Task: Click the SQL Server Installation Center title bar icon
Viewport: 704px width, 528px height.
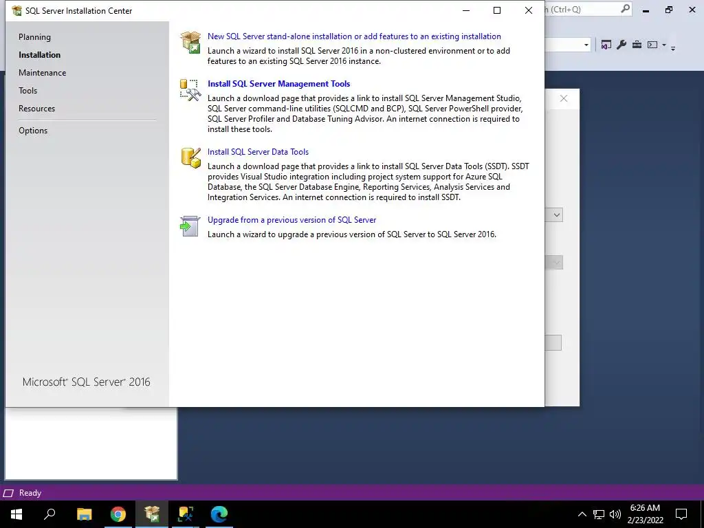Action: [x=16, y=10]
